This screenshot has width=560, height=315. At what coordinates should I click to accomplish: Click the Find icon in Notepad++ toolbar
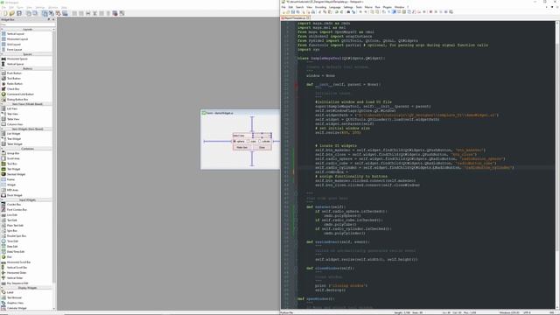click(x=348, y=11)
